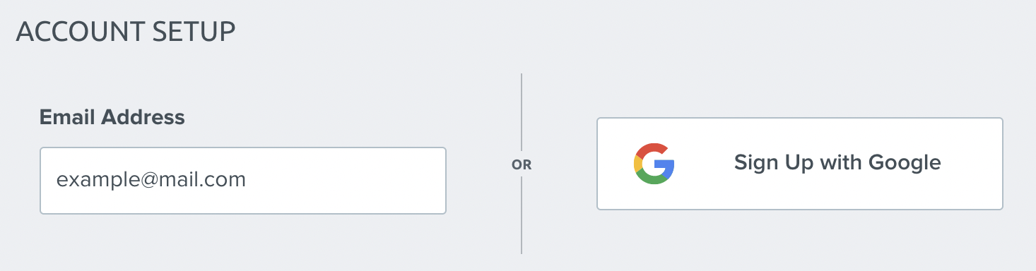Click the yellow segment of the Google logo
Screen dimensions: 1036x271
pos(638,164)
